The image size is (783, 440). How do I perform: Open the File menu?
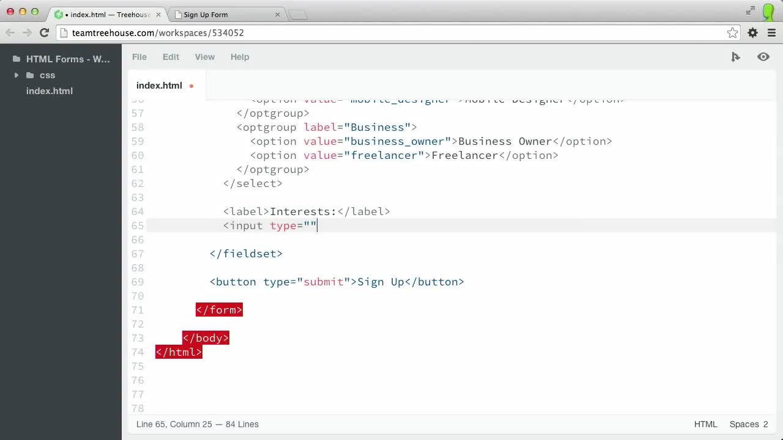click(139, 57)
